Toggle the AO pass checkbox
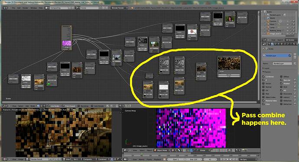 click(281, 90)
